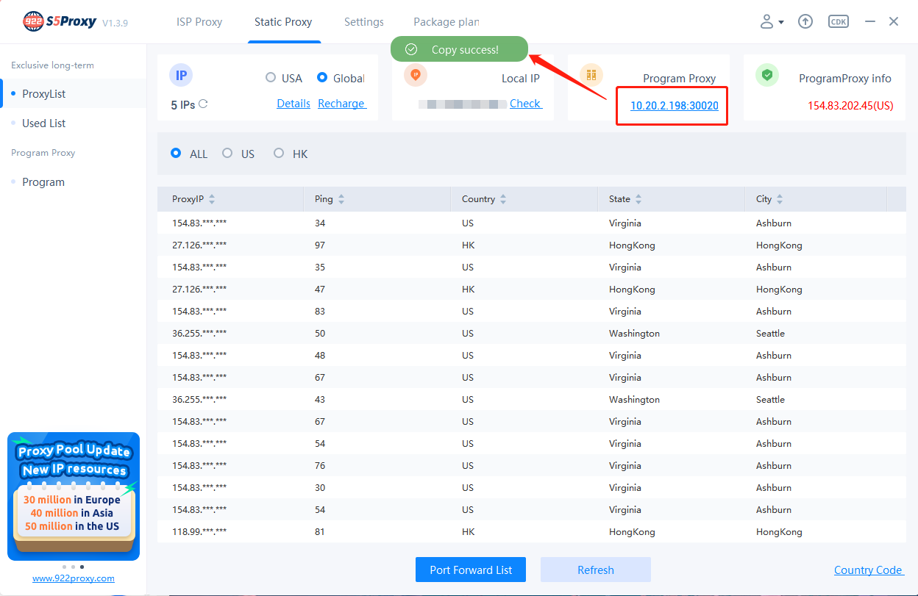
Task: Sort by State column arrows
Action: pyautogui.click(x=638, y=199)
